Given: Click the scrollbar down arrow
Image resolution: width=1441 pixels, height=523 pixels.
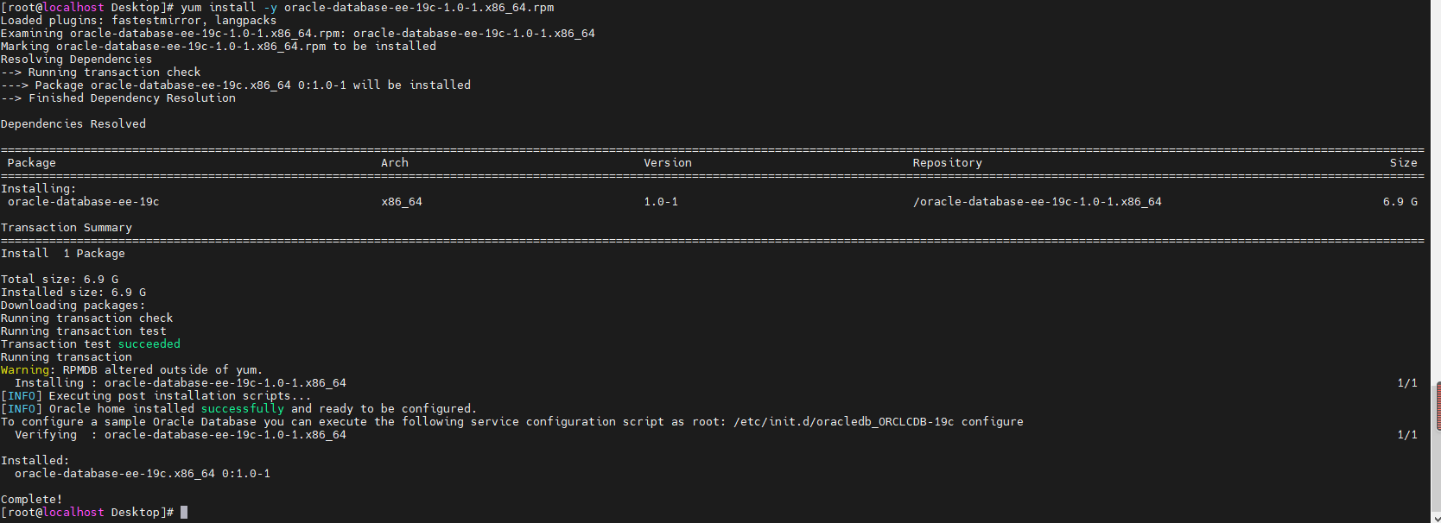Looking at the screenshot, I should click(1436, 518).
